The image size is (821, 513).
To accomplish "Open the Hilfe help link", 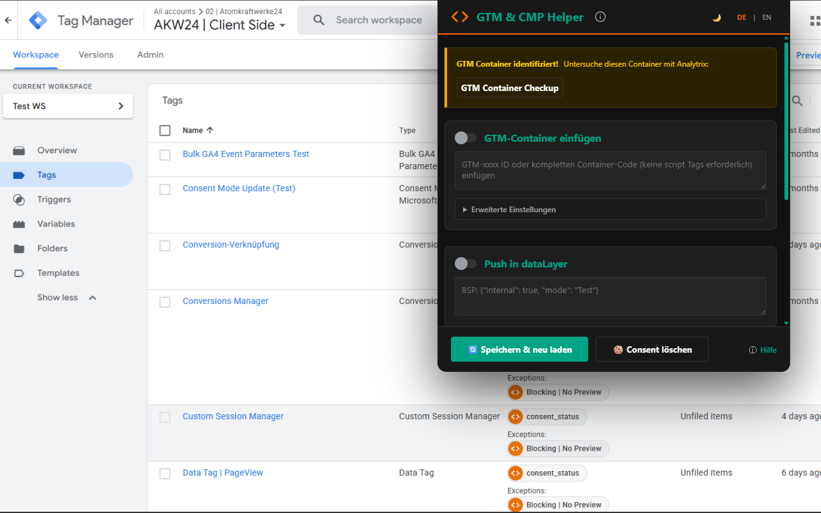I will [763, 350].
